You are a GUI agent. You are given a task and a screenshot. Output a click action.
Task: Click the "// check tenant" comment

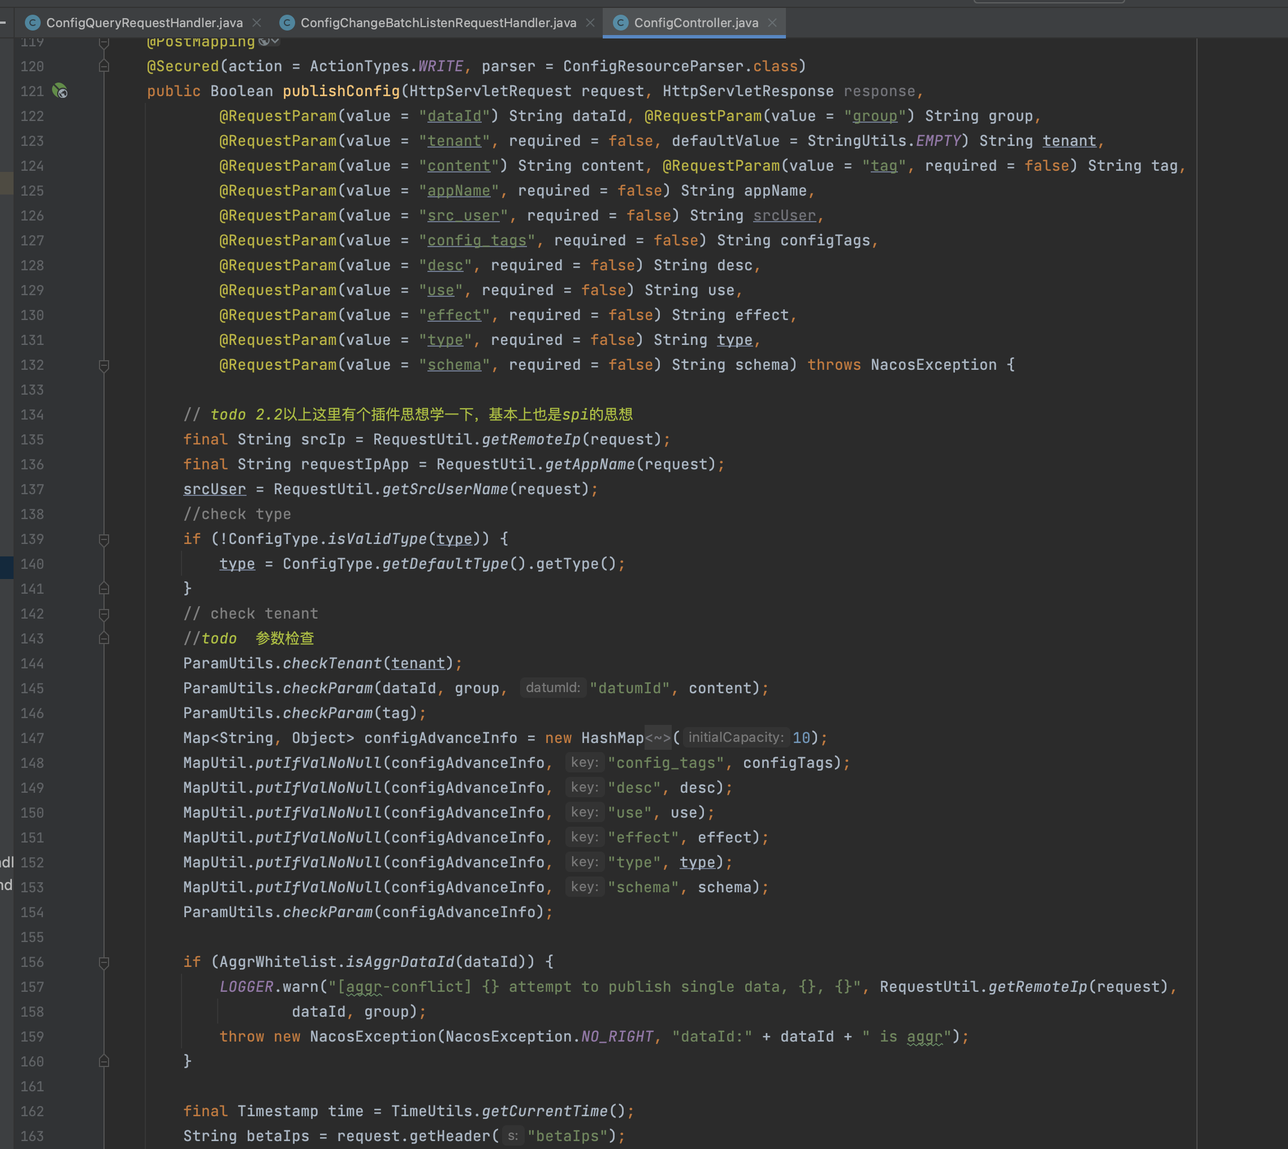250,614
